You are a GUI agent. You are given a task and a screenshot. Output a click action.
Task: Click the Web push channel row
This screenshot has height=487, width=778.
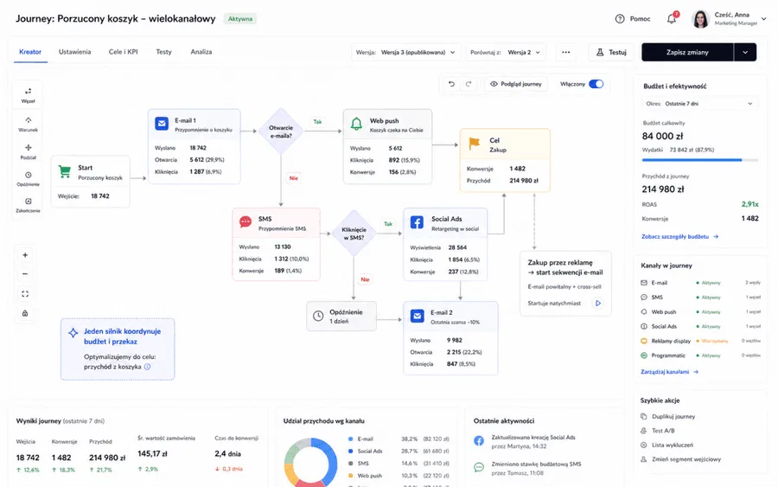tap(700, 311)
